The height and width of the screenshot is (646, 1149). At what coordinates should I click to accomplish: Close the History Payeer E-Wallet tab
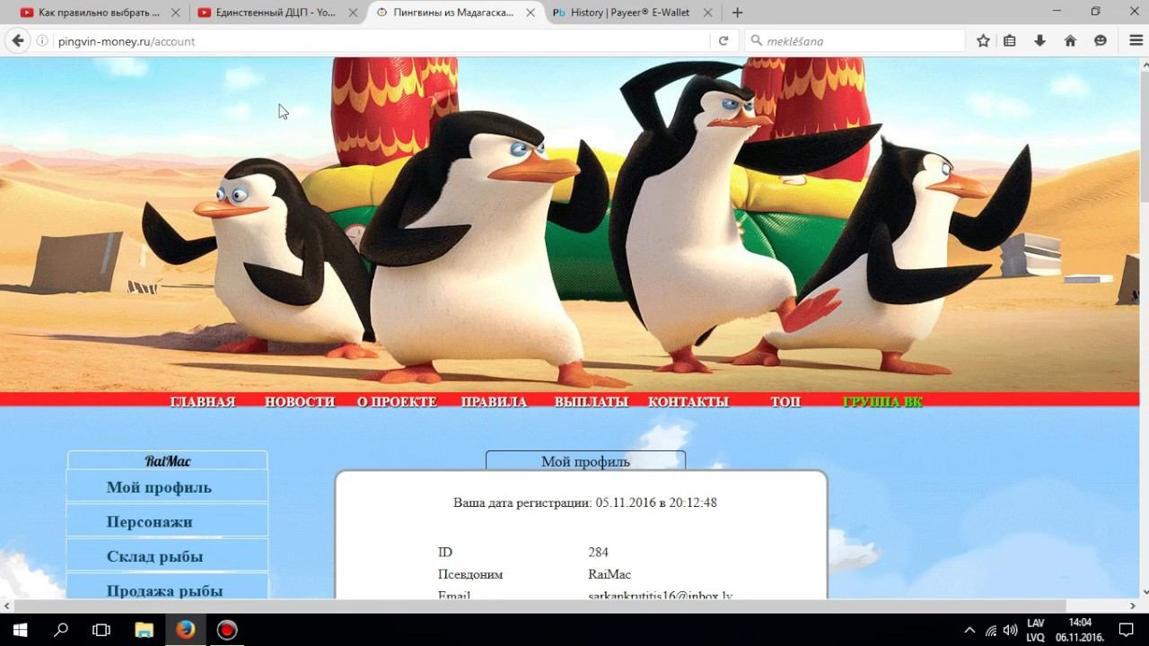[x=708, y=13]
